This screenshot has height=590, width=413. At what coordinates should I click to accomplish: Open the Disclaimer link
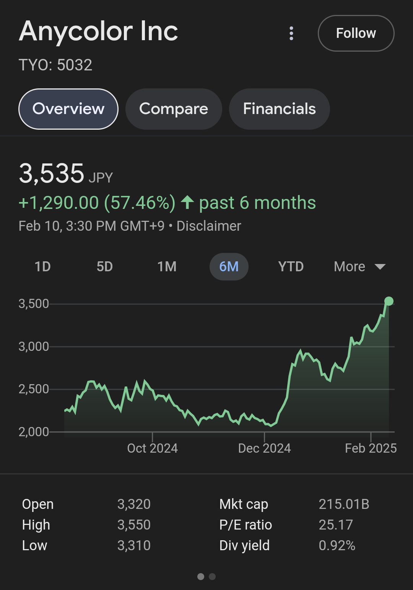(209, 226)
